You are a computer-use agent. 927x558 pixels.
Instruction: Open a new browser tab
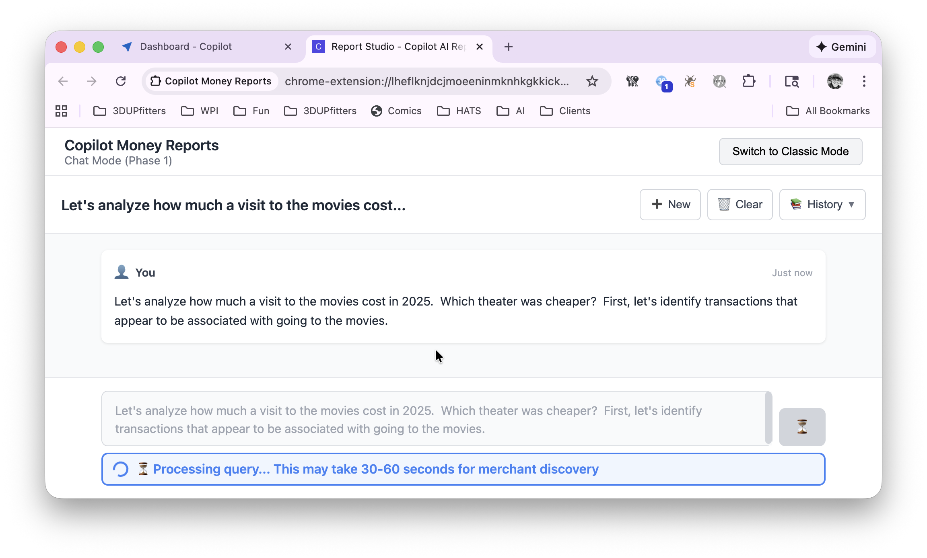[x=508, y=47]
